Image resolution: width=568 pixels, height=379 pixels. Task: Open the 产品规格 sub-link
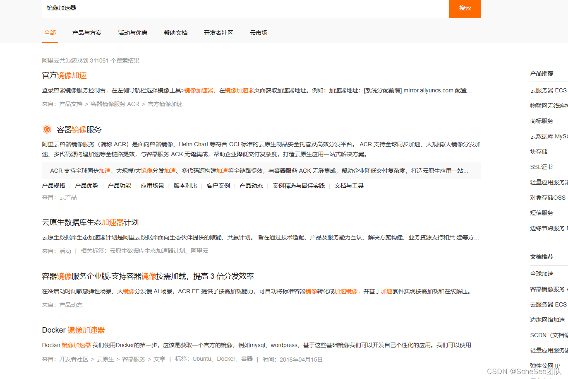click(x=53, y=186)
